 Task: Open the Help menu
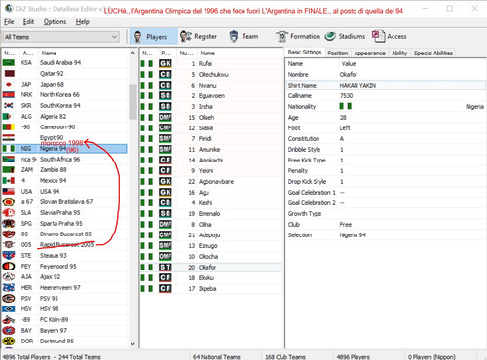[x=83, y=22]
